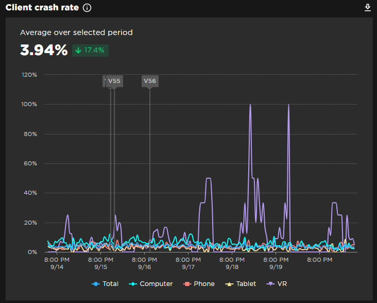Click the 60% y-axis label

tap(30, 163)
